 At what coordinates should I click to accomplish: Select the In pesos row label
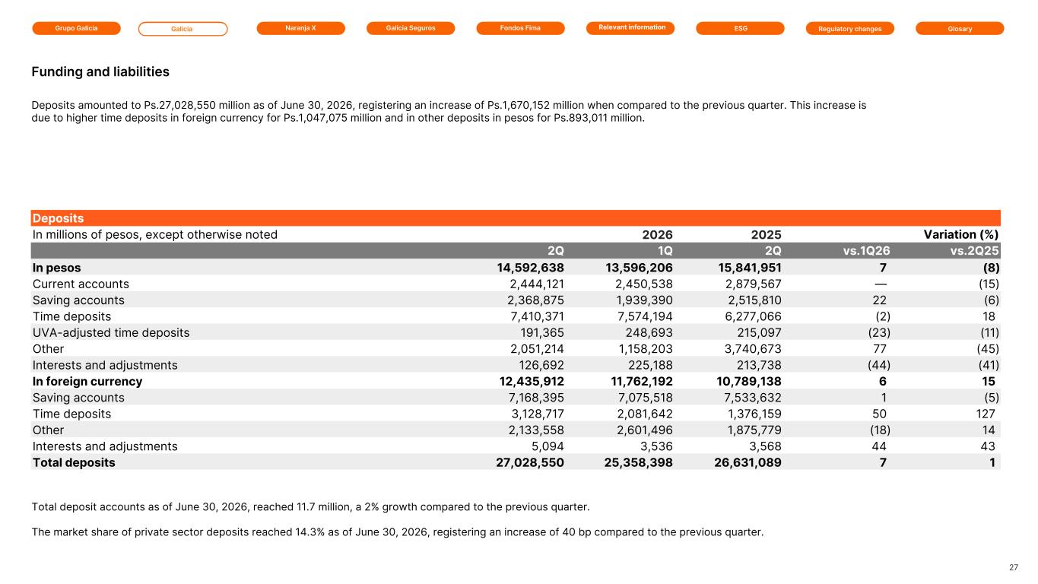56,268
